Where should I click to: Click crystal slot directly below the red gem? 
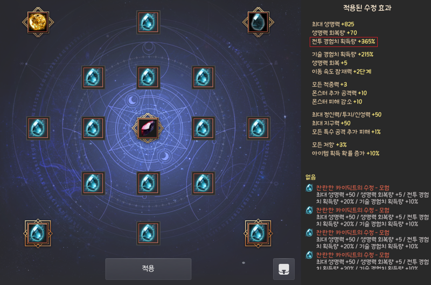(x=148, y=183)
